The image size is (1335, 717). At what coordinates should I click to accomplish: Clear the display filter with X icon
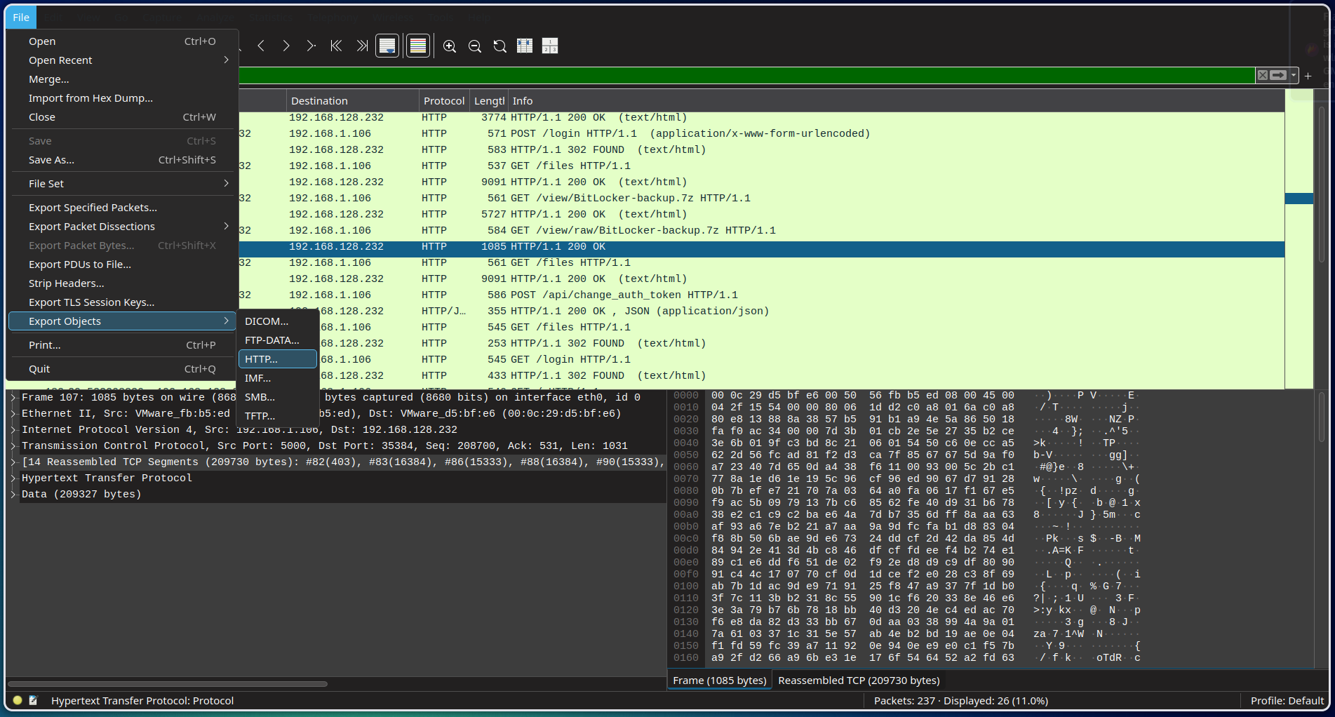click(x=1263, y=75)
